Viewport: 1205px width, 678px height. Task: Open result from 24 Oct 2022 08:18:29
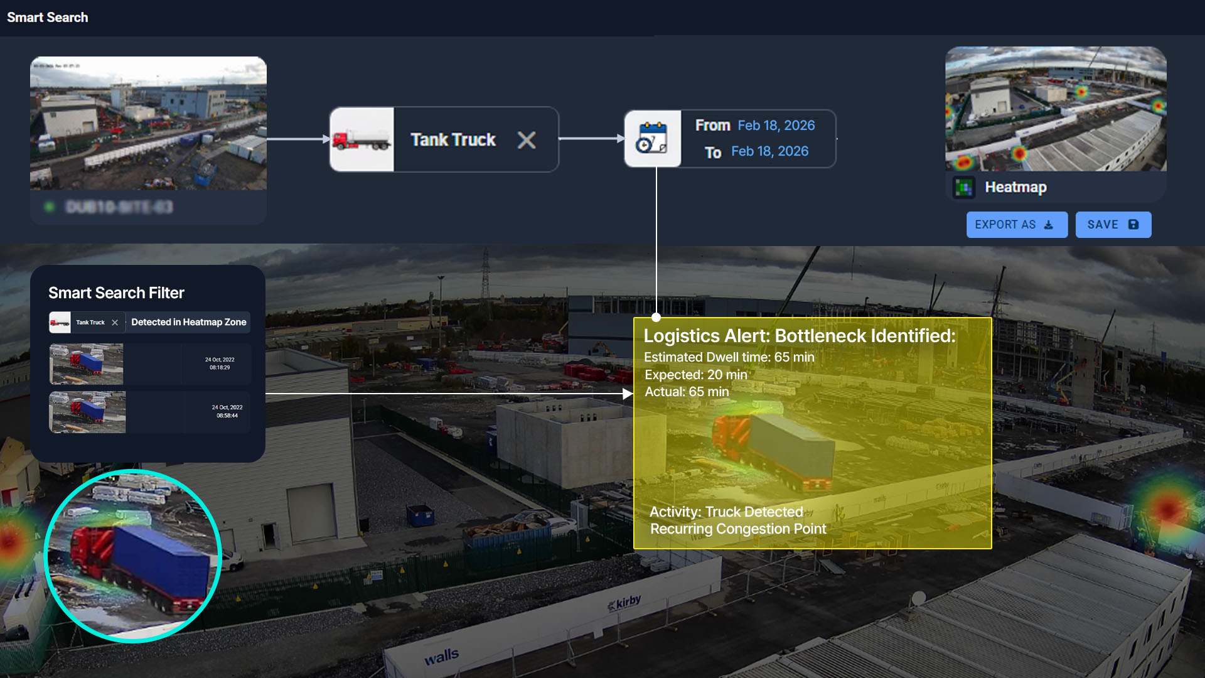click(x=150, y=364)
